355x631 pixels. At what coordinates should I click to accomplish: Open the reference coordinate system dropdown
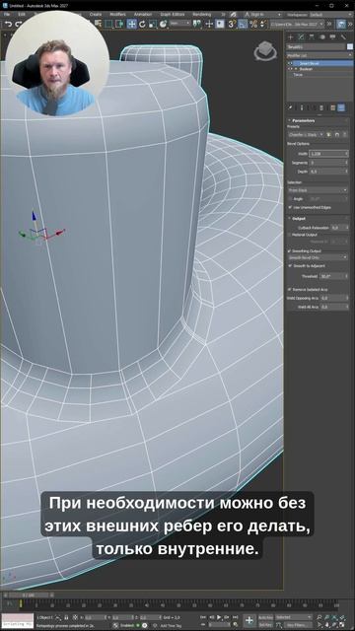click(x=179, y=24)
